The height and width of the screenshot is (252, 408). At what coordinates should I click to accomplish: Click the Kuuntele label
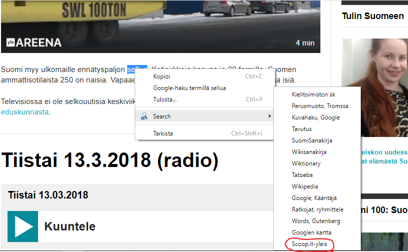[x=70, y=226]
